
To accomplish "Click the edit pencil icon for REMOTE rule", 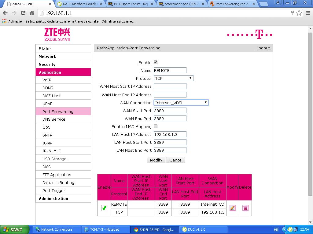I will [x=232, y=208].
